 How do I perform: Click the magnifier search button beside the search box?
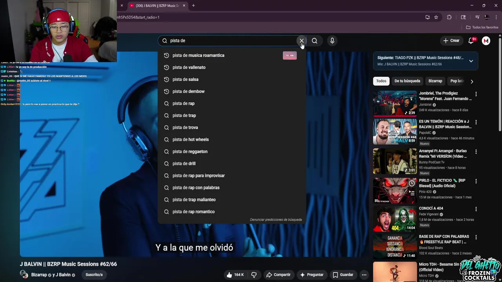315,41
